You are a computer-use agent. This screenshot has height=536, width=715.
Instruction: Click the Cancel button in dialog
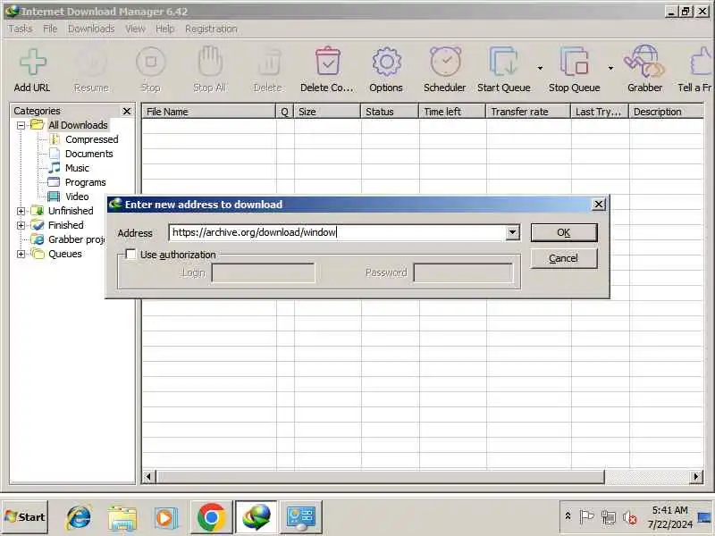(x=564, y=258)
